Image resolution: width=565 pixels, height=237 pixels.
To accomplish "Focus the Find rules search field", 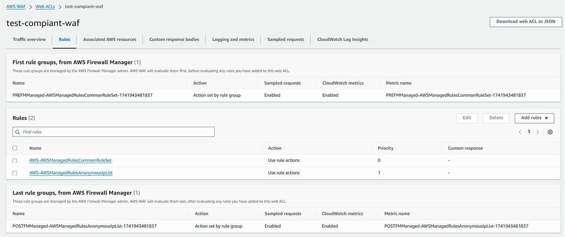I will point(113,132).
